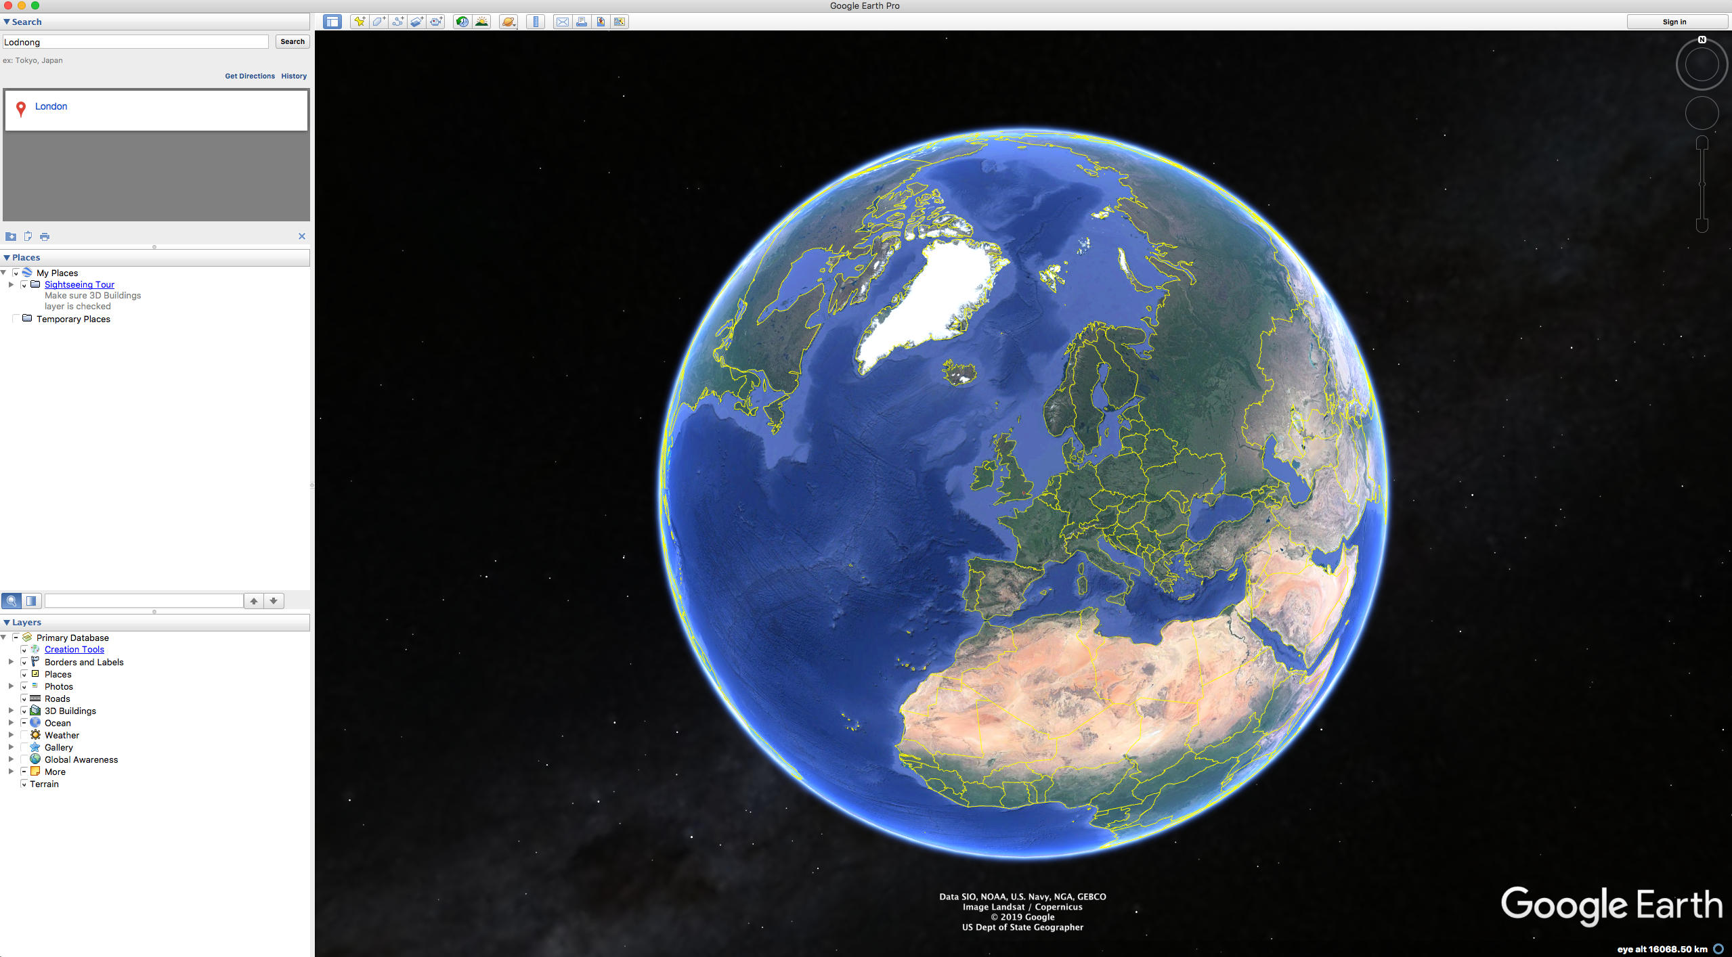Click the move joystick navigation circle
Image resolution: width=1732 pixels, height=957 pixels.
point(1702,113)
